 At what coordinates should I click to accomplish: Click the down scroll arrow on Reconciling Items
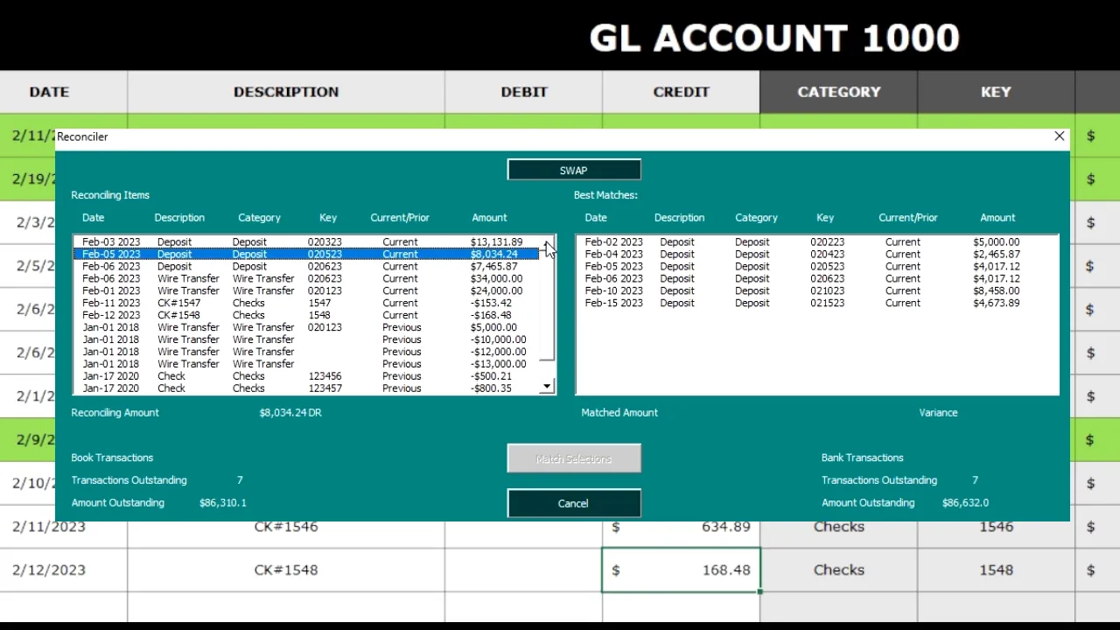[x=546, y=386]
